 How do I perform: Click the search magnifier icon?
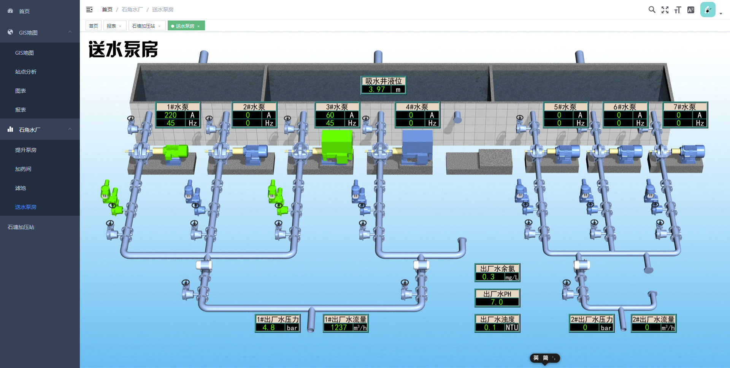[x=652, y=10]
